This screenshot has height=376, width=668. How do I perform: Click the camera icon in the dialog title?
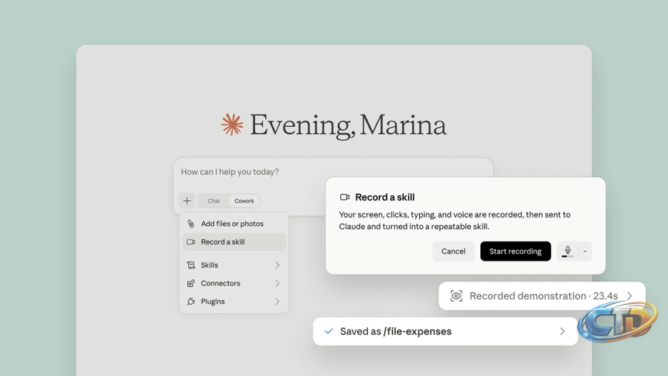(345, 197)
